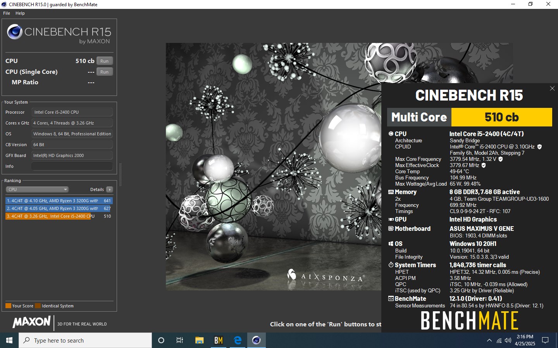This screenshot has width=558, height=348.
Task: Click the Your Score orange legend swatch
Action: pos(8,306)
